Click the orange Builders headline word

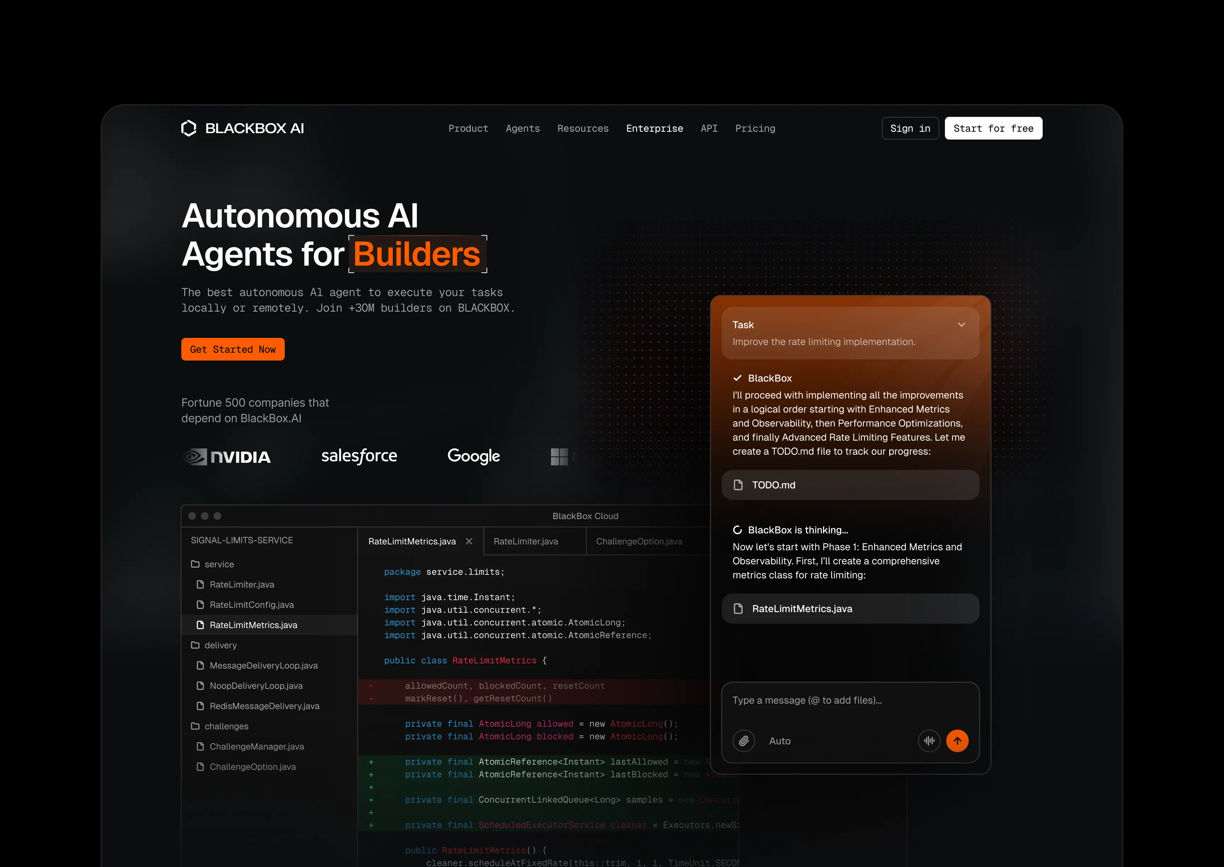(x=417, y=254)
